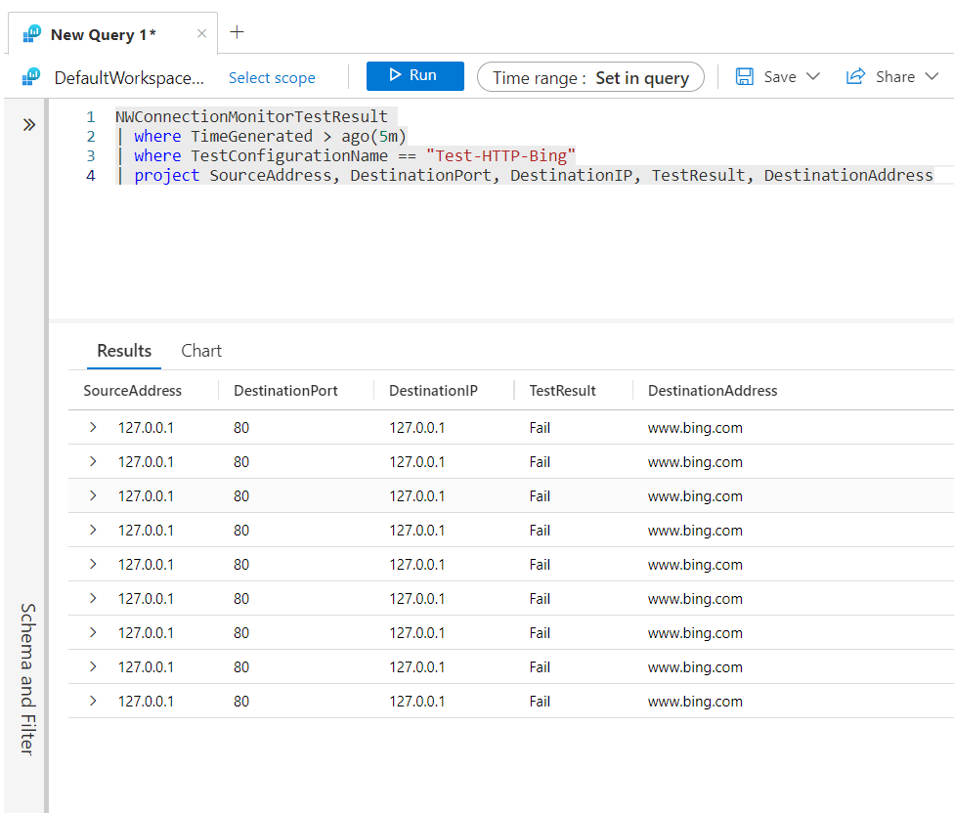This screenshot has width=954, height=813.
Task: Select the Results tab
Action: point(124,351)
